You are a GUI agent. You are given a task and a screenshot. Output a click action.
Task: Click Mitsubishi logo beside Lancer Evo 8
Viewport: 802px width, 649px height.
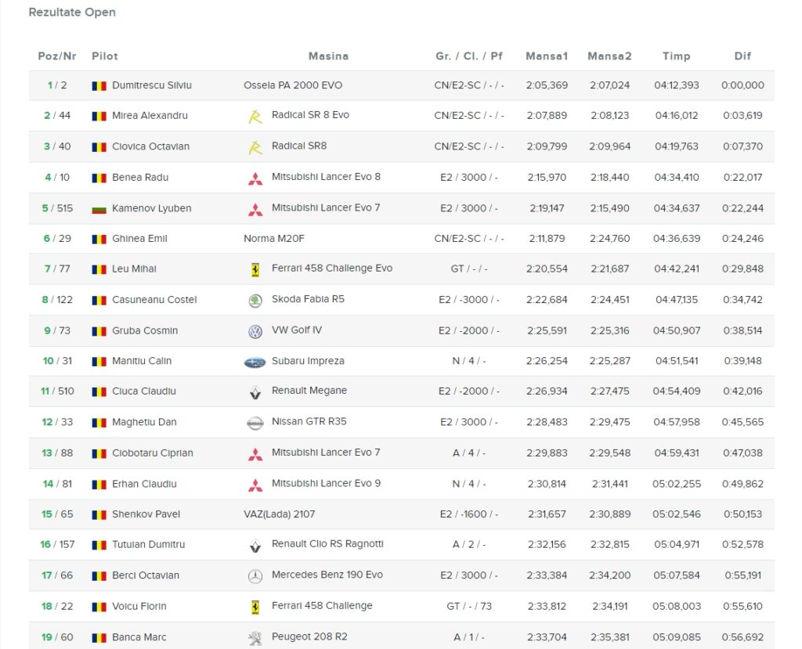[x=255, y=178]
